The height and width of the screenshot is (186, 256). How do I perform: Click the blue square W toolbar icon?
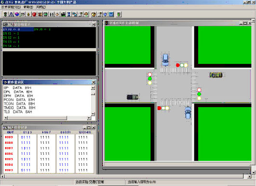coord(111,14)
